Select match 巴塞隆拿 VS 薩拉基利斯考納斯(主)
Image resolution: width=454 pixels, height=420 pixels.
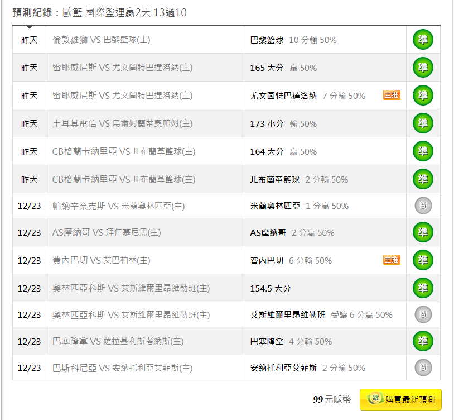118,341
